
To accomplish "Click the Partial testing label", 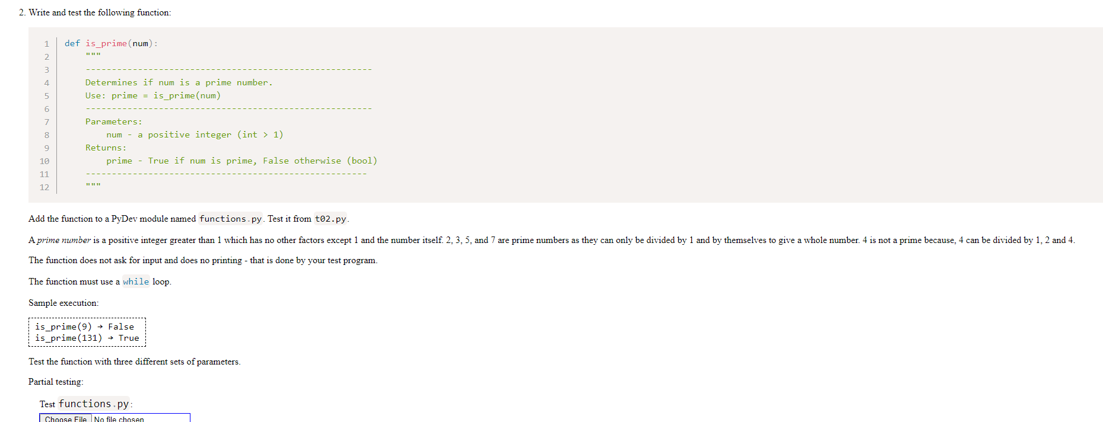I will (55, 382).
